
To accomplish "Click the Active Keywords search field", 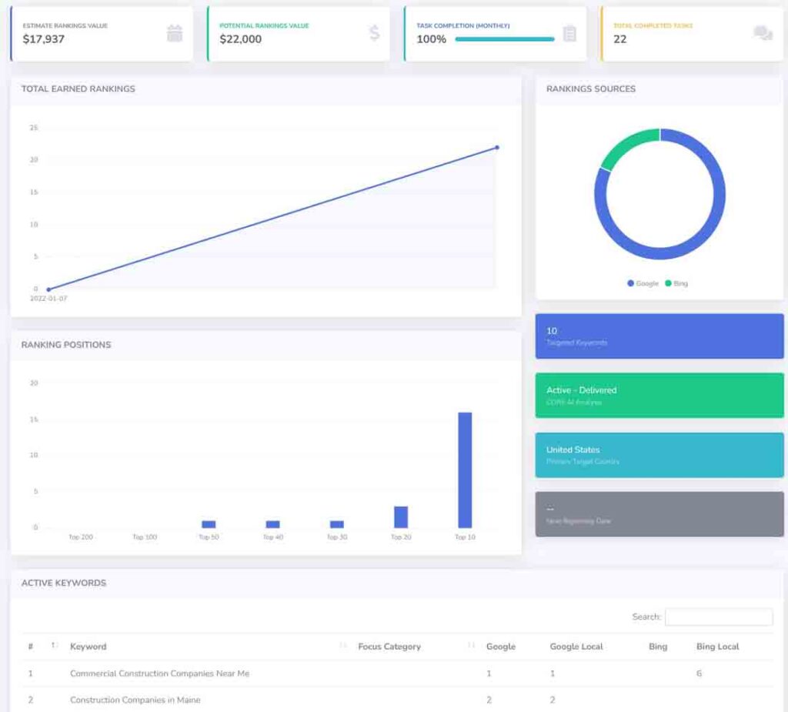I will (x=719, y=617).
